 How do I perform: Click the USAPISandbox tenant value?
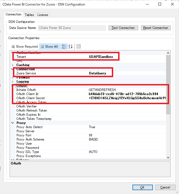click(x=101, y=57)
